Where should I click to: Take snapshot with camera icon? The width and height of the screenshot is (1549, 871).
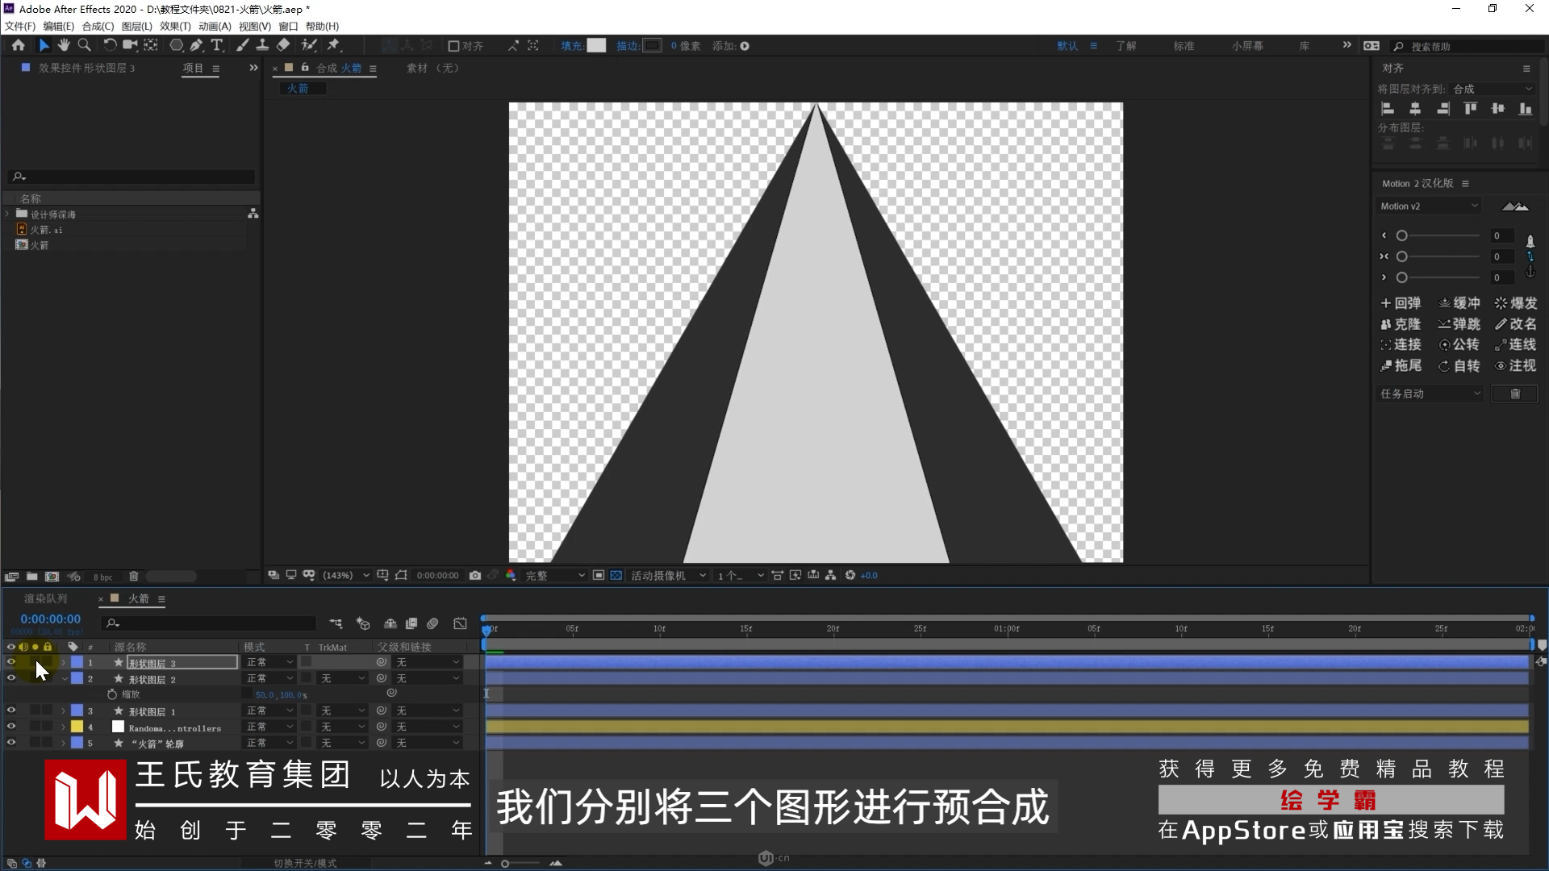click(475, 575)
